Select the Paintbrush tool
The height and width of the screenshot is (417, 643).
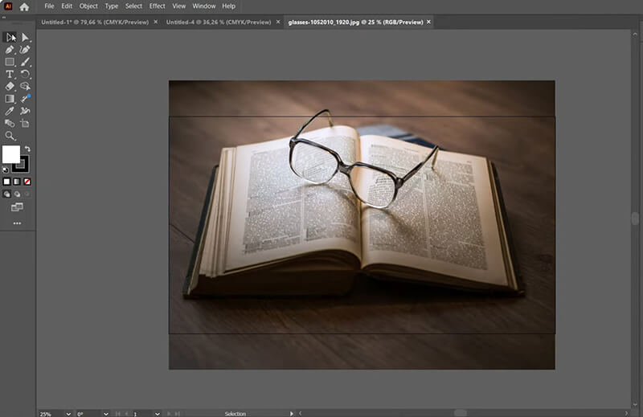point(25,62)
